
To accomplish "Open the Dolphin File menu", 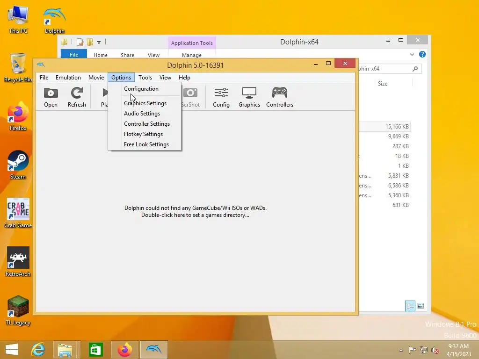I will click(44, 78).
